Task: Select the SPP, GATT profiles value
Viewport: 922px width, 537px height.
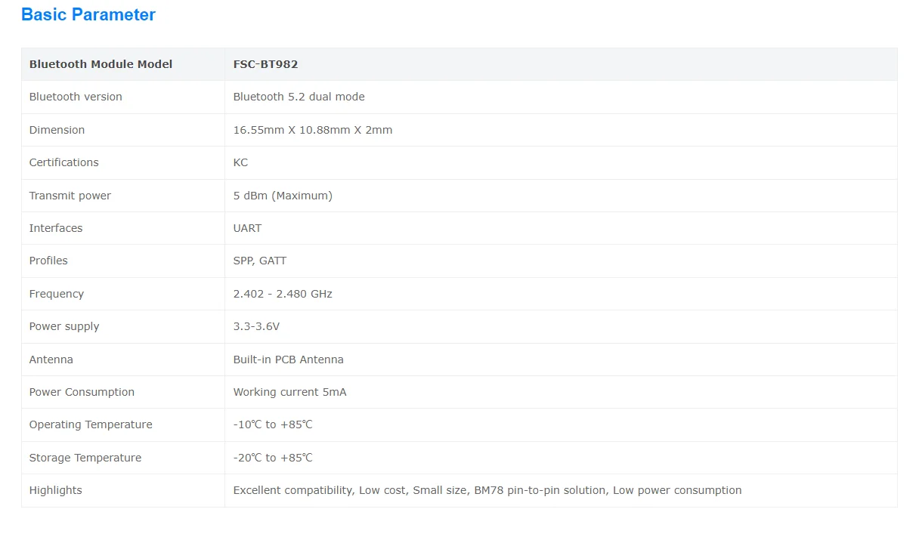Action: [259, 261]
